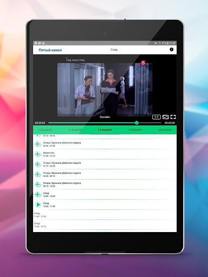Toggle the crossed-out screen icon
208x277 pixels.
click(165, 117)
